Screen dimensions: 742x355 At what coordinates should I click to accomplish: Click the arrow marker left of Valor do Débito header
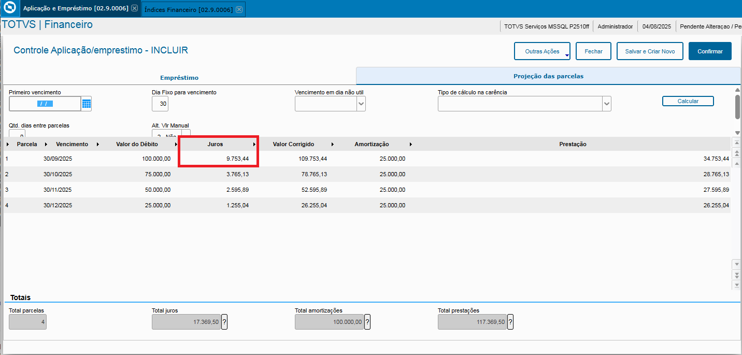(x=98, y=144)
